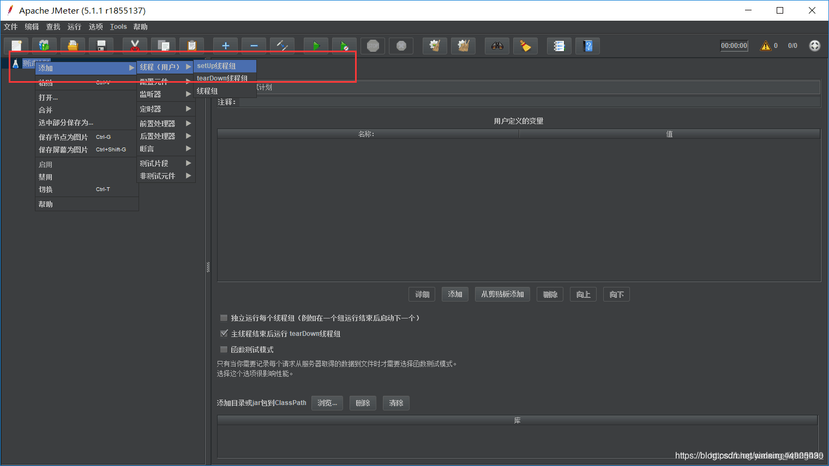
Task: Toggle 独立运行每个线程组 checkbox
Action: point(224,318)
